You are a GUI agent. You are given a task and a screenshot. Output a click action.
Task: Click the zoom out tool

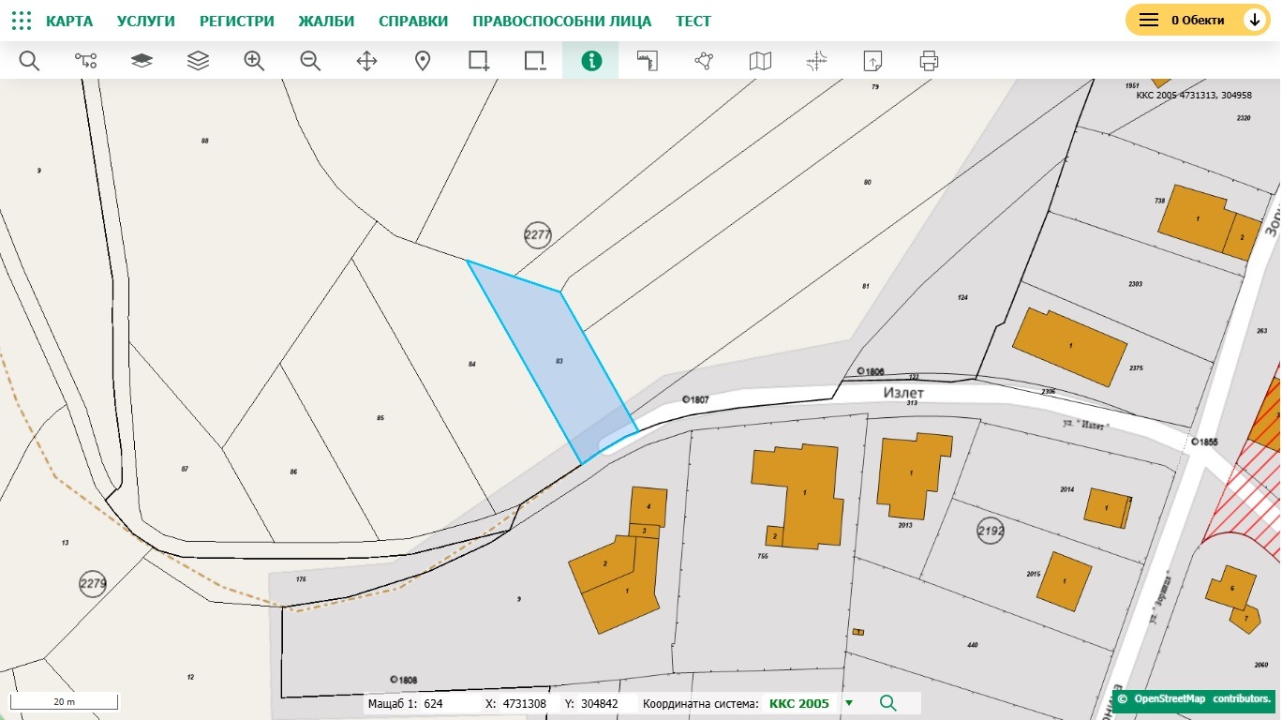(x=310, y=61)
